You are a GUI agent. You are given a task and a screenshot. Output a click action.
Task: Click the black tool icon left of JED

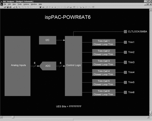(41, 7)
